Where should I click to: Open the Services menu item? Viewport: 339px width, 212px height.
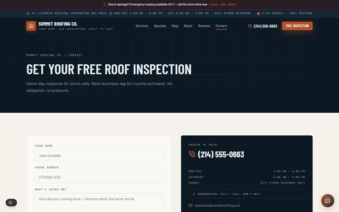pyautogui.click(x=142, y=26)
